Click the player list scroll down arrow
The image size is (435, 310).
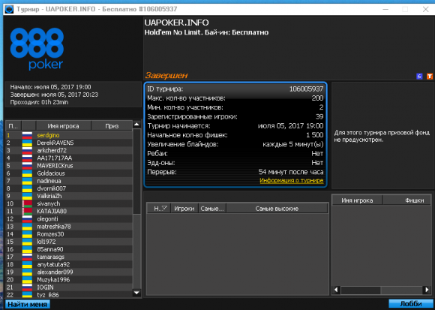[x=136, y=293]
